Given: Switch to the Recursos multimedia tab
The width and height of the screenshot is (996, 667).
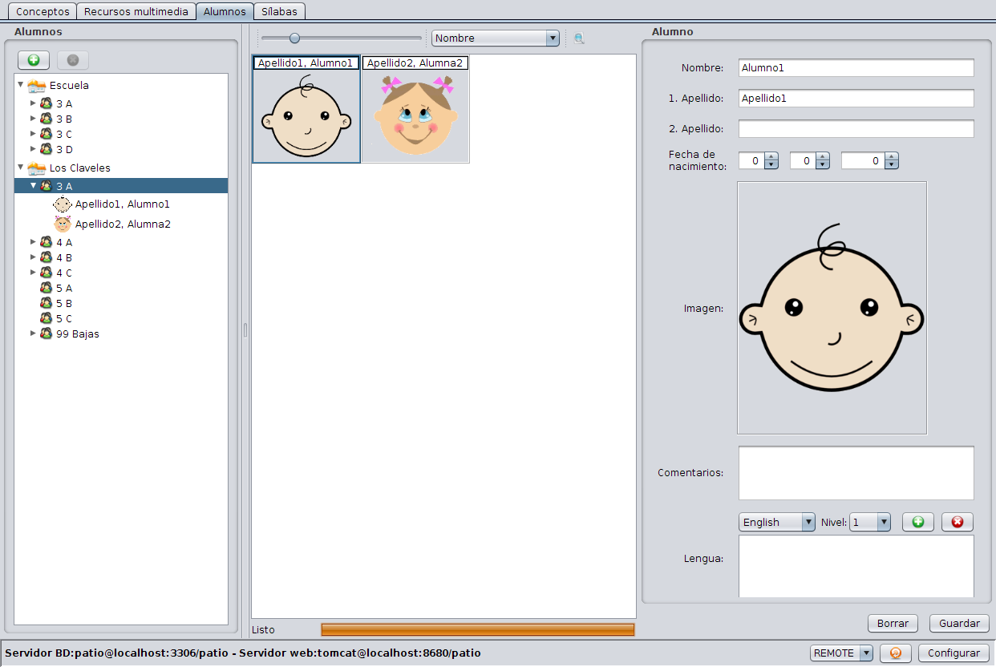Looking at the screenshot, I should coord(137,11).
